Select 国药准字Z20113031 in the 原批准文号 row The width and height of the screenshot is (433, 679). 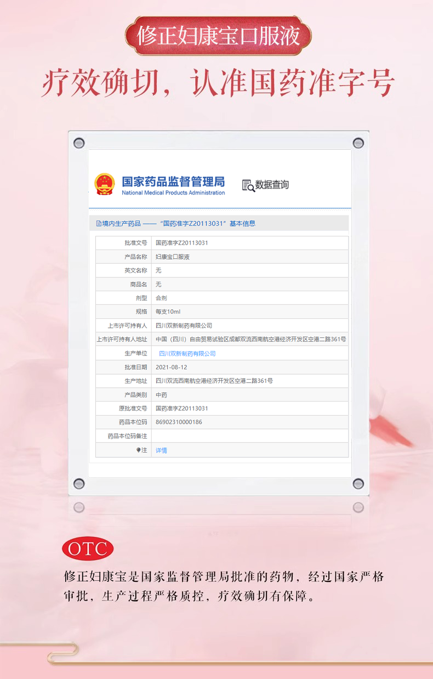181,408
